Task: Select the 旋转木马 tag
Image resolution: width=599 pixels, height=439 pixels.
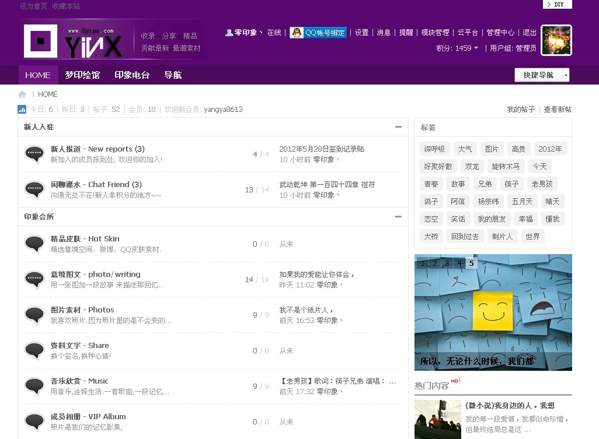Action: tap(505, 167)
